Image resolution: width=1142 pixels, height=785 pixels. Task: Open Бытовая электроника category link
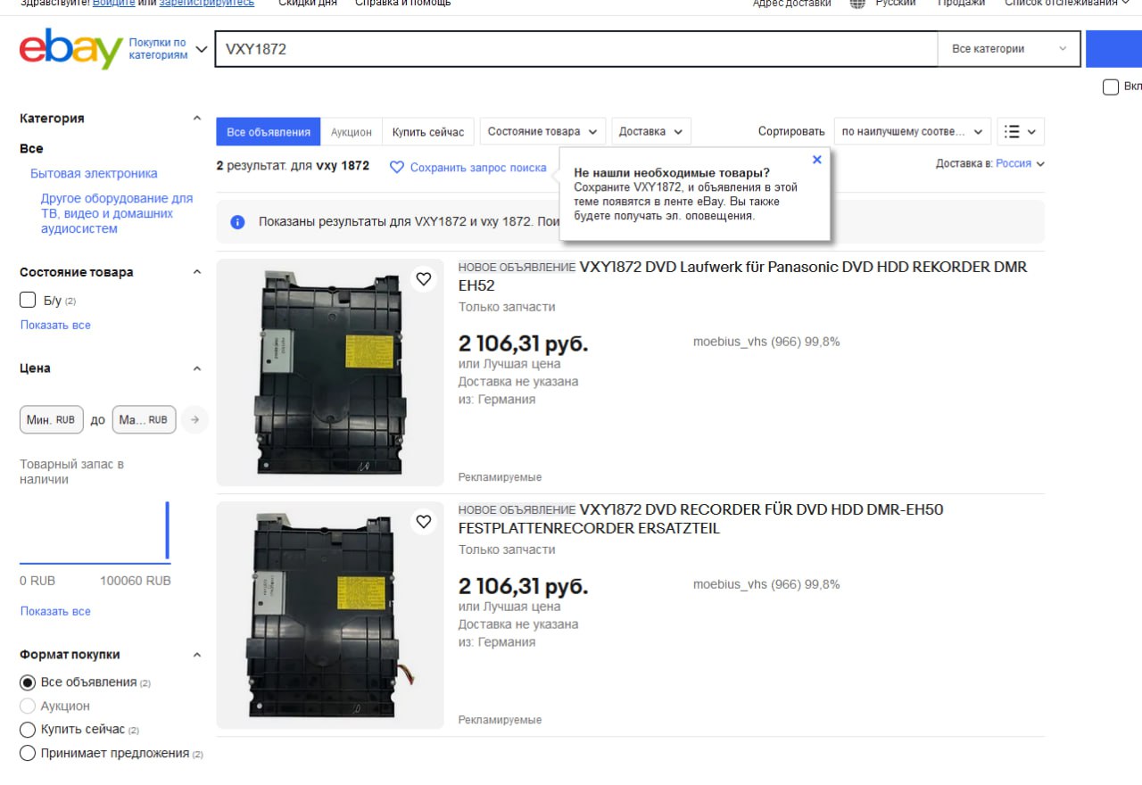click(x=94, y=173)
